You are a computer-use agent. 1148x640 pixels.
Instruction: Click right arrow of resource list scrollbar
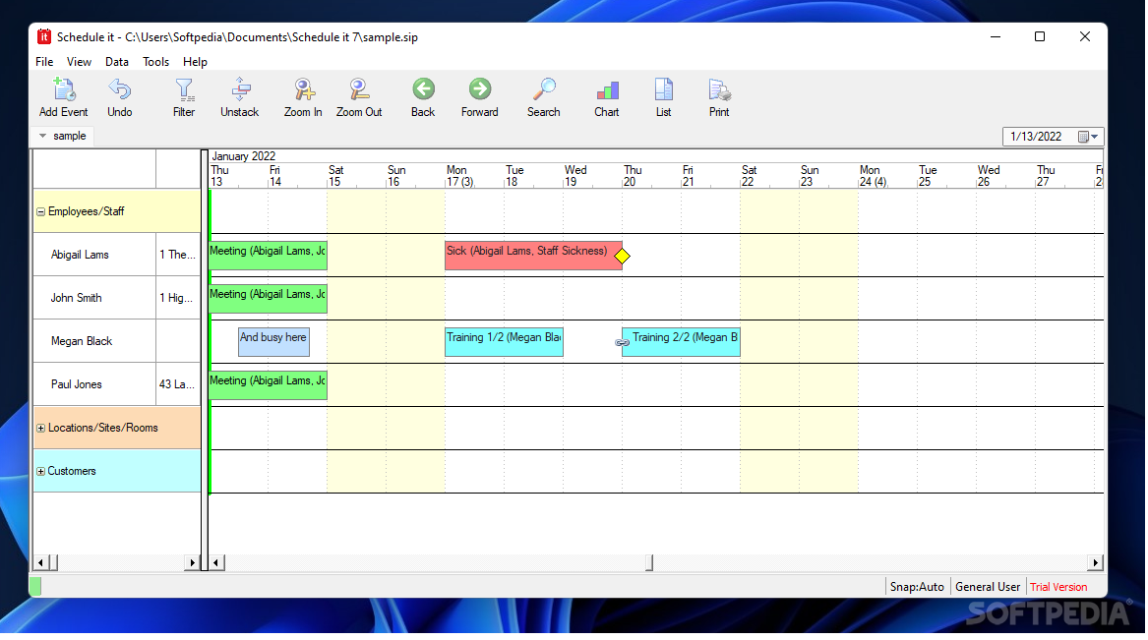coord(193,562)
